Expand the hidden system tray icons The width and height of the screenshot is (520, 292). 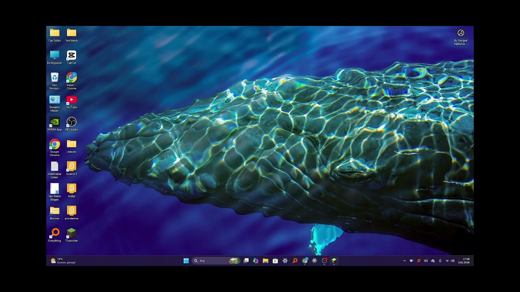[x=404, y=261]
